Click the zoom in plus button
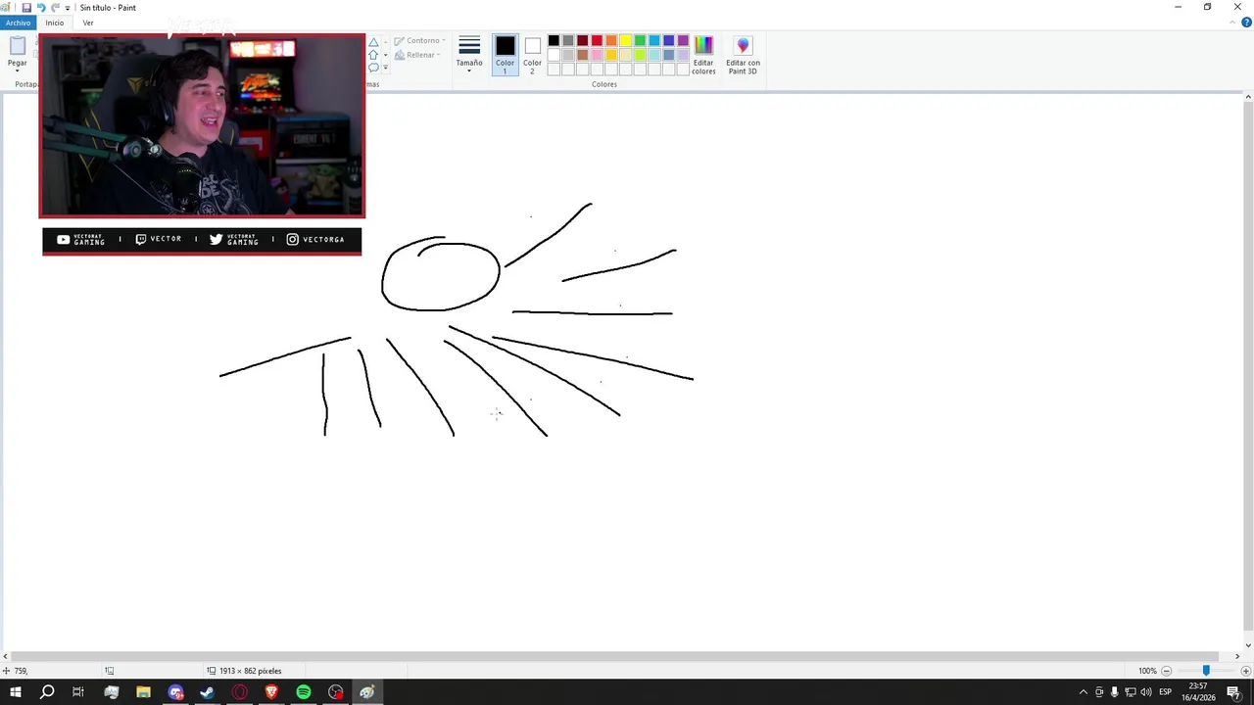 (1246, 671)
